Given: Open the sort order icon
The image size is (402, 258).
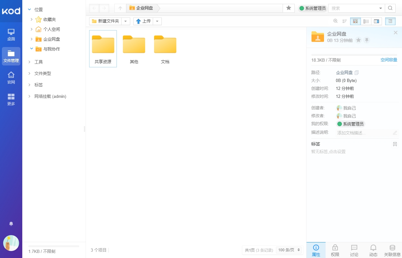Looking at the screenshot, I should [344, 21].
